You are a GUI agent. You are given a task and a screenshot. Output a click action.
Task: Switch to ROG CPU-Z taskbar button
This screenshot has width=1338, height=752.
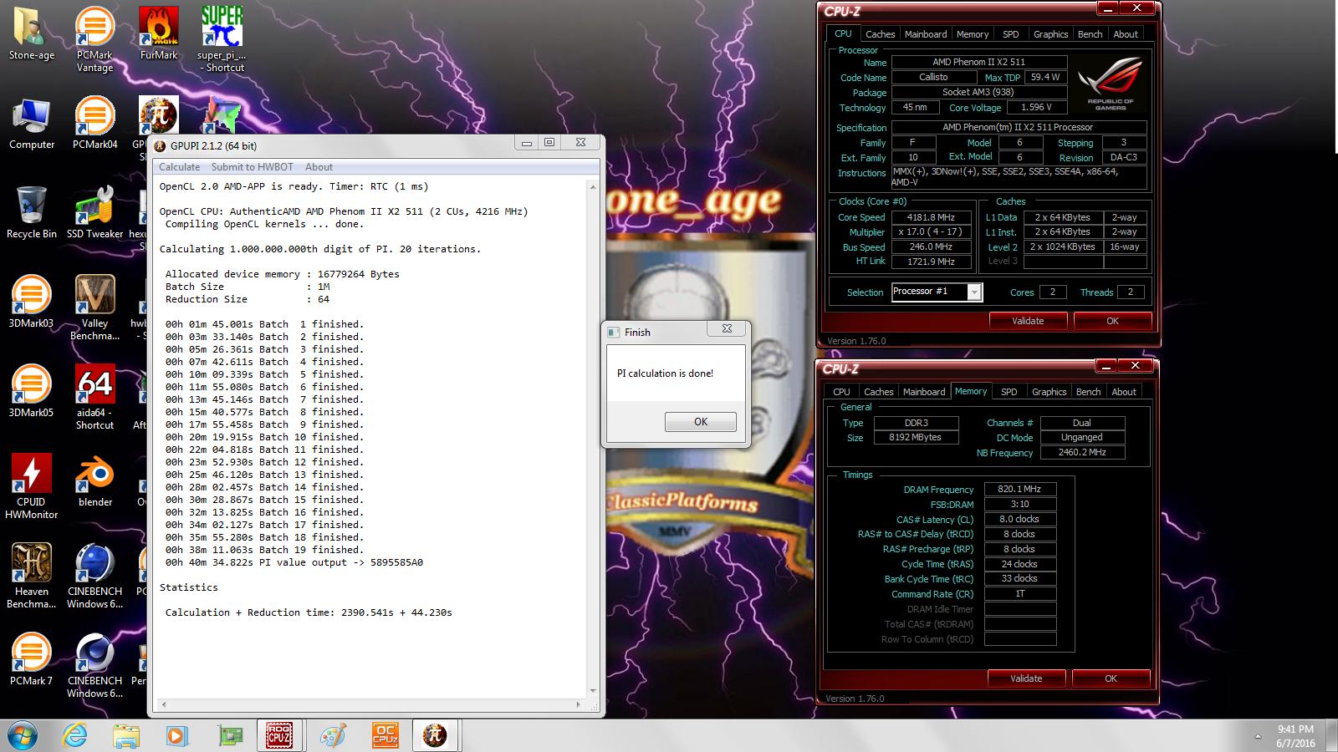pos(278,735)
